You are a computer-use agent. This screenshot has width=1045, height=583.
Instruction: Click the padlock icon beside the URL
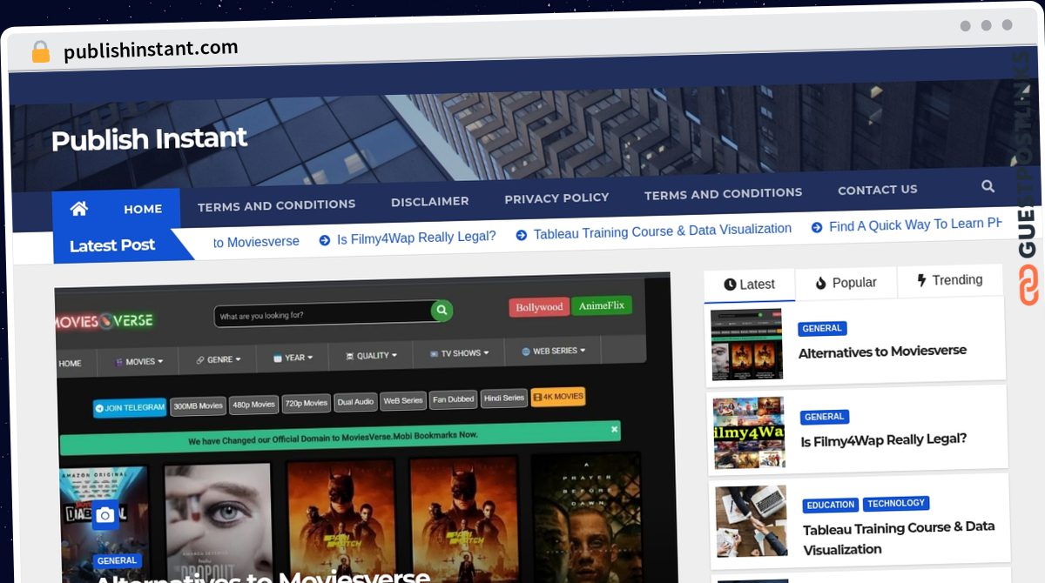pyautogui.click(x=41, y=51)
